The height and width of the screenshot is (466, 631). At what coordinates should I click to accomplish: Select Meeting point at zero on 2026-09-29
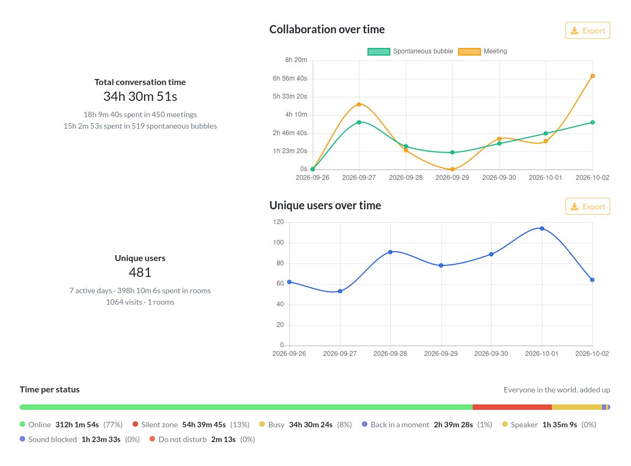coord(453,169)
